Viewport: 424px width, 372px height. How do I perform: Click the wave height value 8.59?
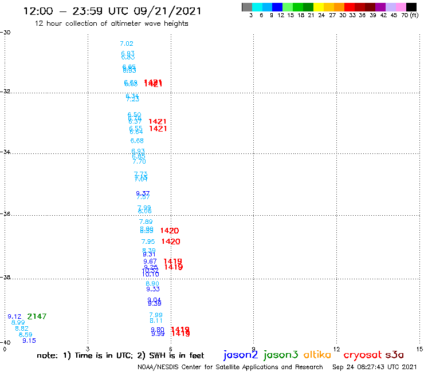coord(25,335)
